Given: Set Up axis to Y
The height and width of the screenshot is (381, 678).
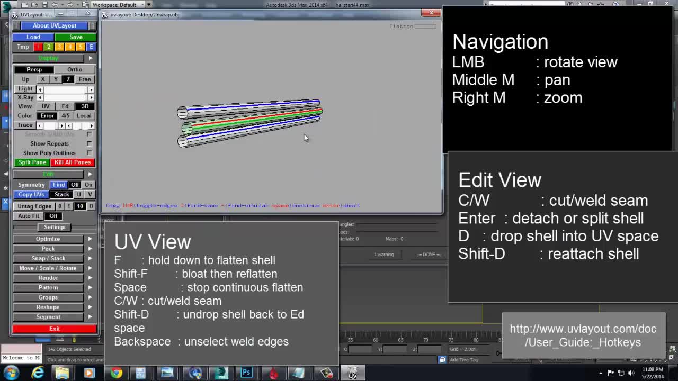Looking at the screenshot, I should point(56,79).
